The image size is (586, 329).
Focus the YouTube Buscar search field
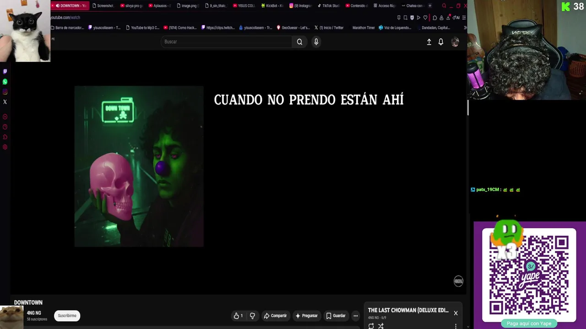tap(226, 42)
